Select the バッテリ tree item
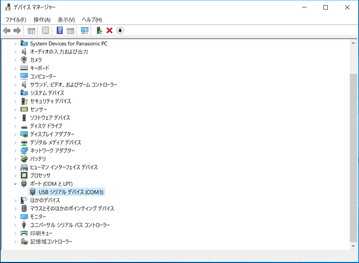This screenshot has width=359, height=263. [x=38, y=159]
